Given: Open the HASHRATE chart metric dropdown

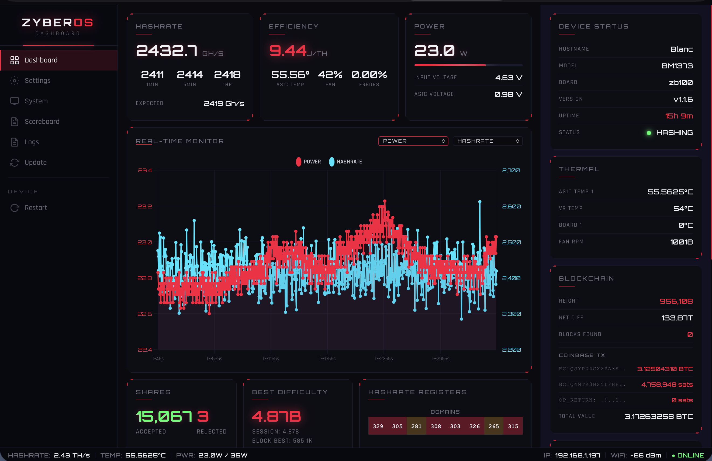Looking at the screenshot, I should point(488,141).
